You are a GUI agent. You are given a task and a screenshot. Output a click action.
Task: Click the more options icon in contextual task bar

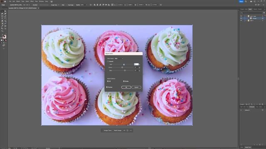coord(131,130)
